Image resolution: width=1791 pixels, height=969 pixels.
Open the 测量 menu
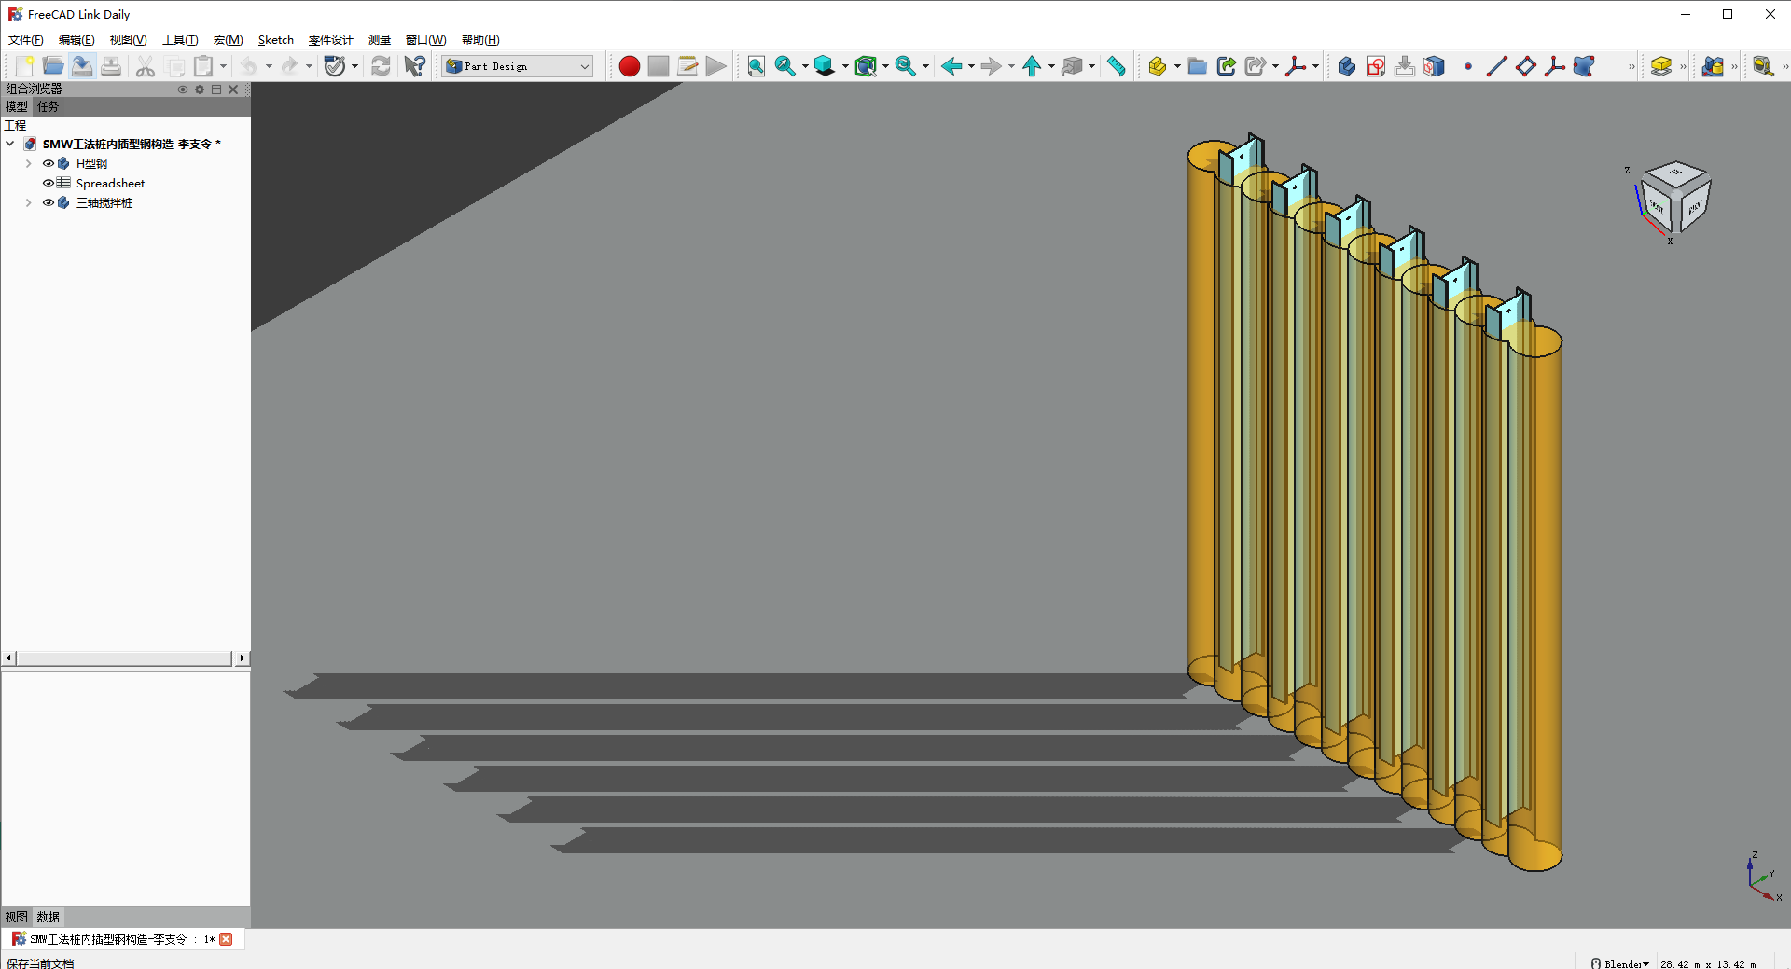[x=380, y=40]
